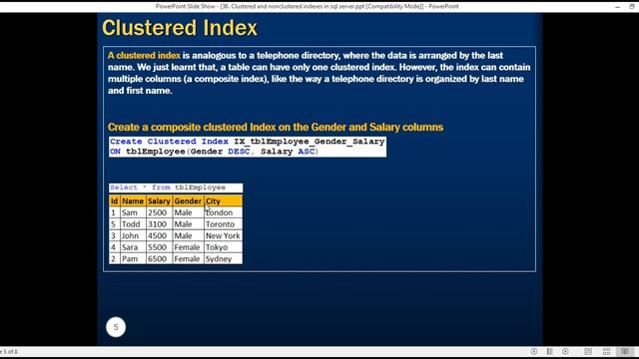Go to the next slide in the status bar
639x359 pixels.
click(565, 352)
